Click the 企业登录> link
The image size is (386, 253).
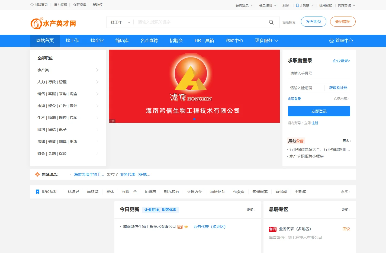click(x=342, y=61)
